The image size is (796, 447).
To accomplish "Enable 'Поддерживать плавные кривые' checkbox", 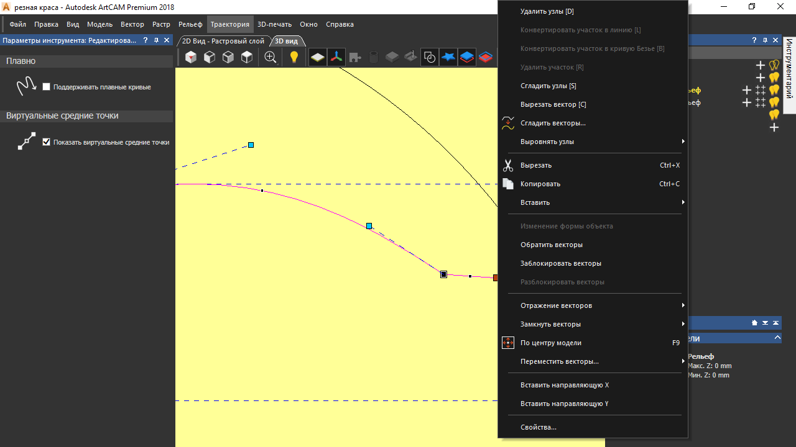I will click(46, 87).
